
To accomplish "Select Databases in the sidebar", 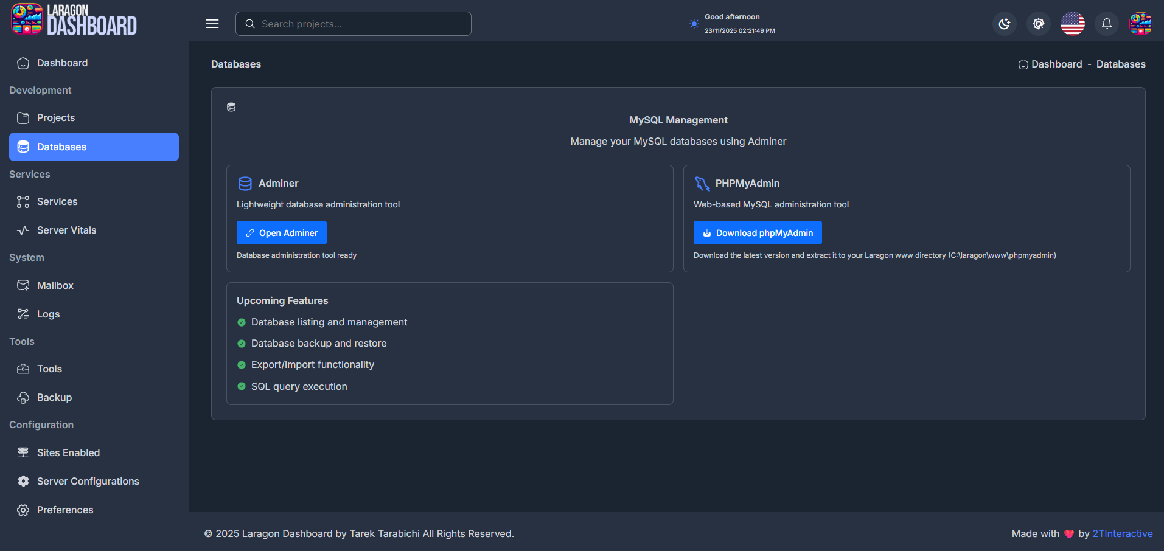I will [x=61, y=147].
